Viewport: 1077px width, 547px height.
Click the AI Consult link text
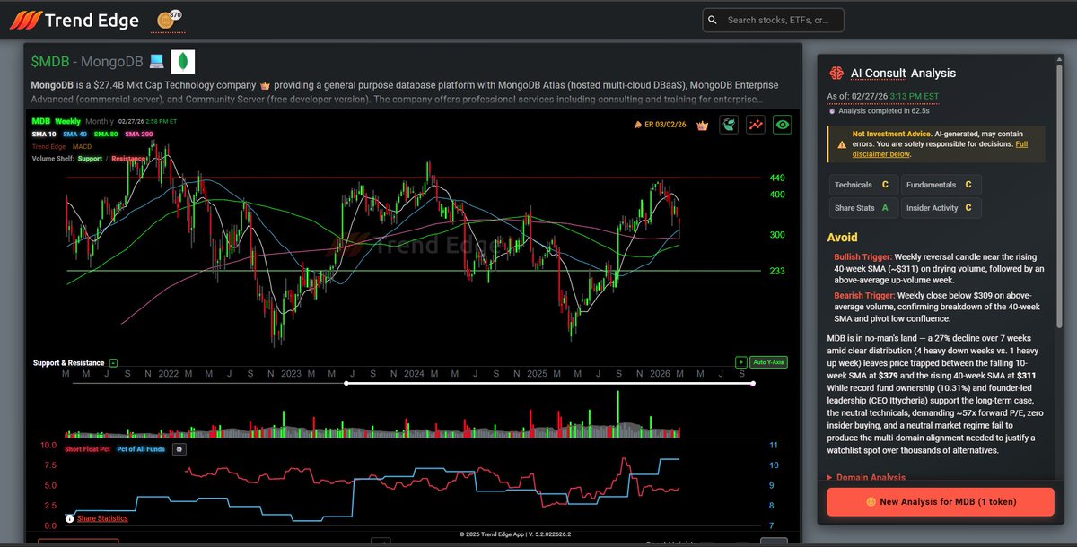(x=878, y=74)
